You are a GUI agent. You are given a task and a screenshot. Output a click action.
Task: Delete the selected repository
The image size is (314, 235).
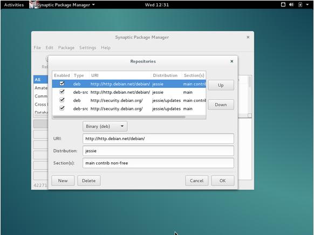pyautogui.click(x=88, y=181)
